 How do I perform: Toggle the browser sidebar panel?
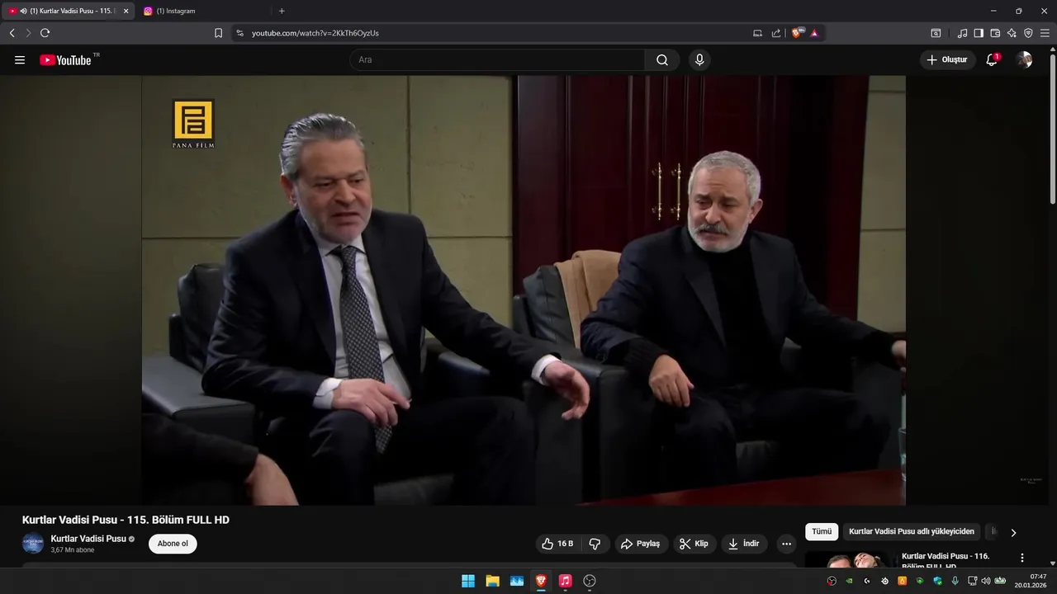coord(979,33)
